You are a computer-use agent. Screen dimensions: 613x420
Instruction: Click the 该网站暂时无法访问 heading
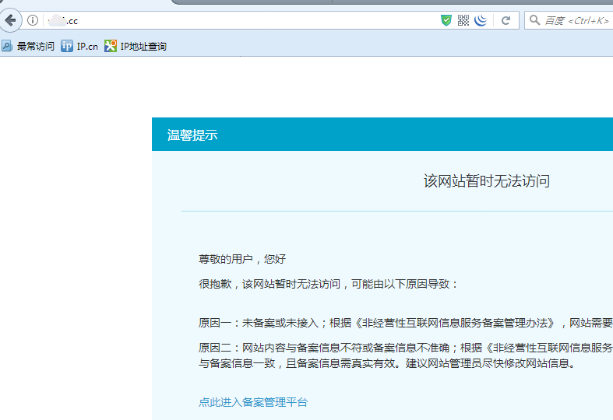[486, 181]
